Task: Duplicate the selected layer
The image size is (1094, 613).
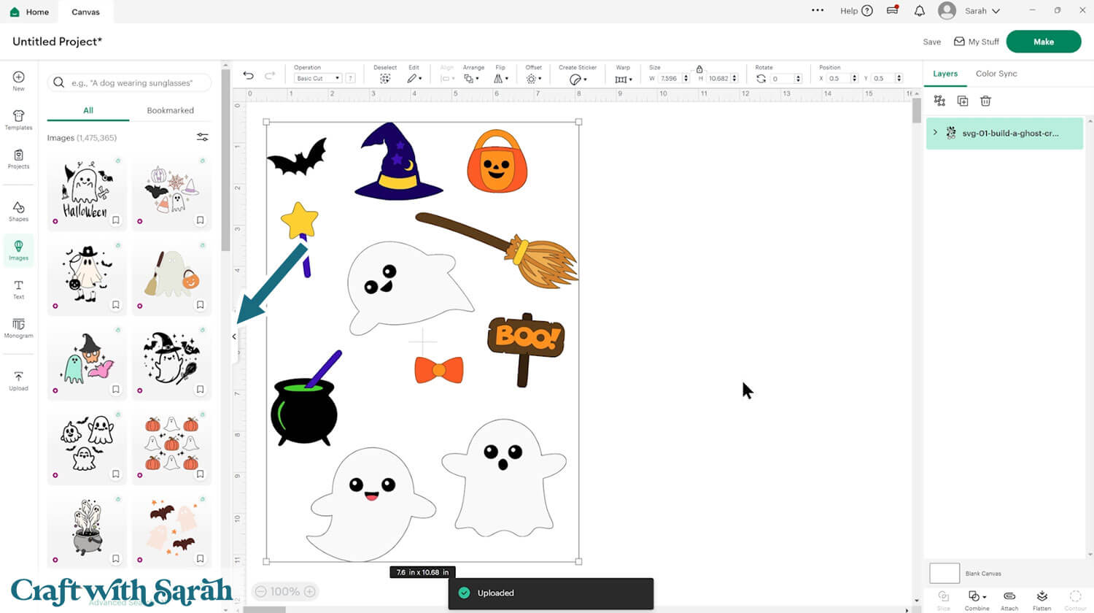Action: pos(962,101)
